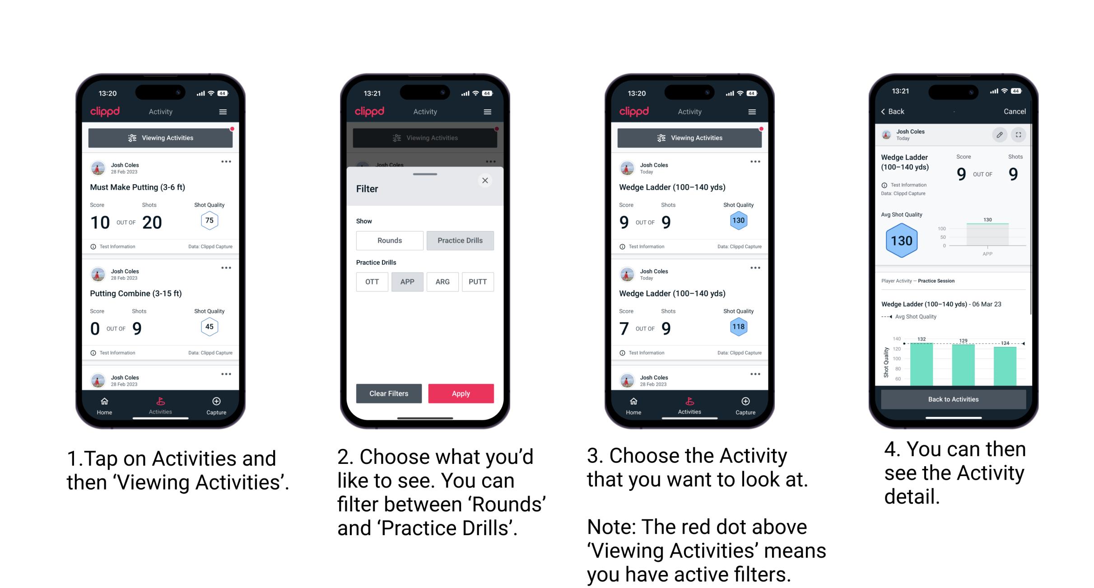Tap the Apply button in Filter panel
The image size is (1094, 588).
pos(461,393)
